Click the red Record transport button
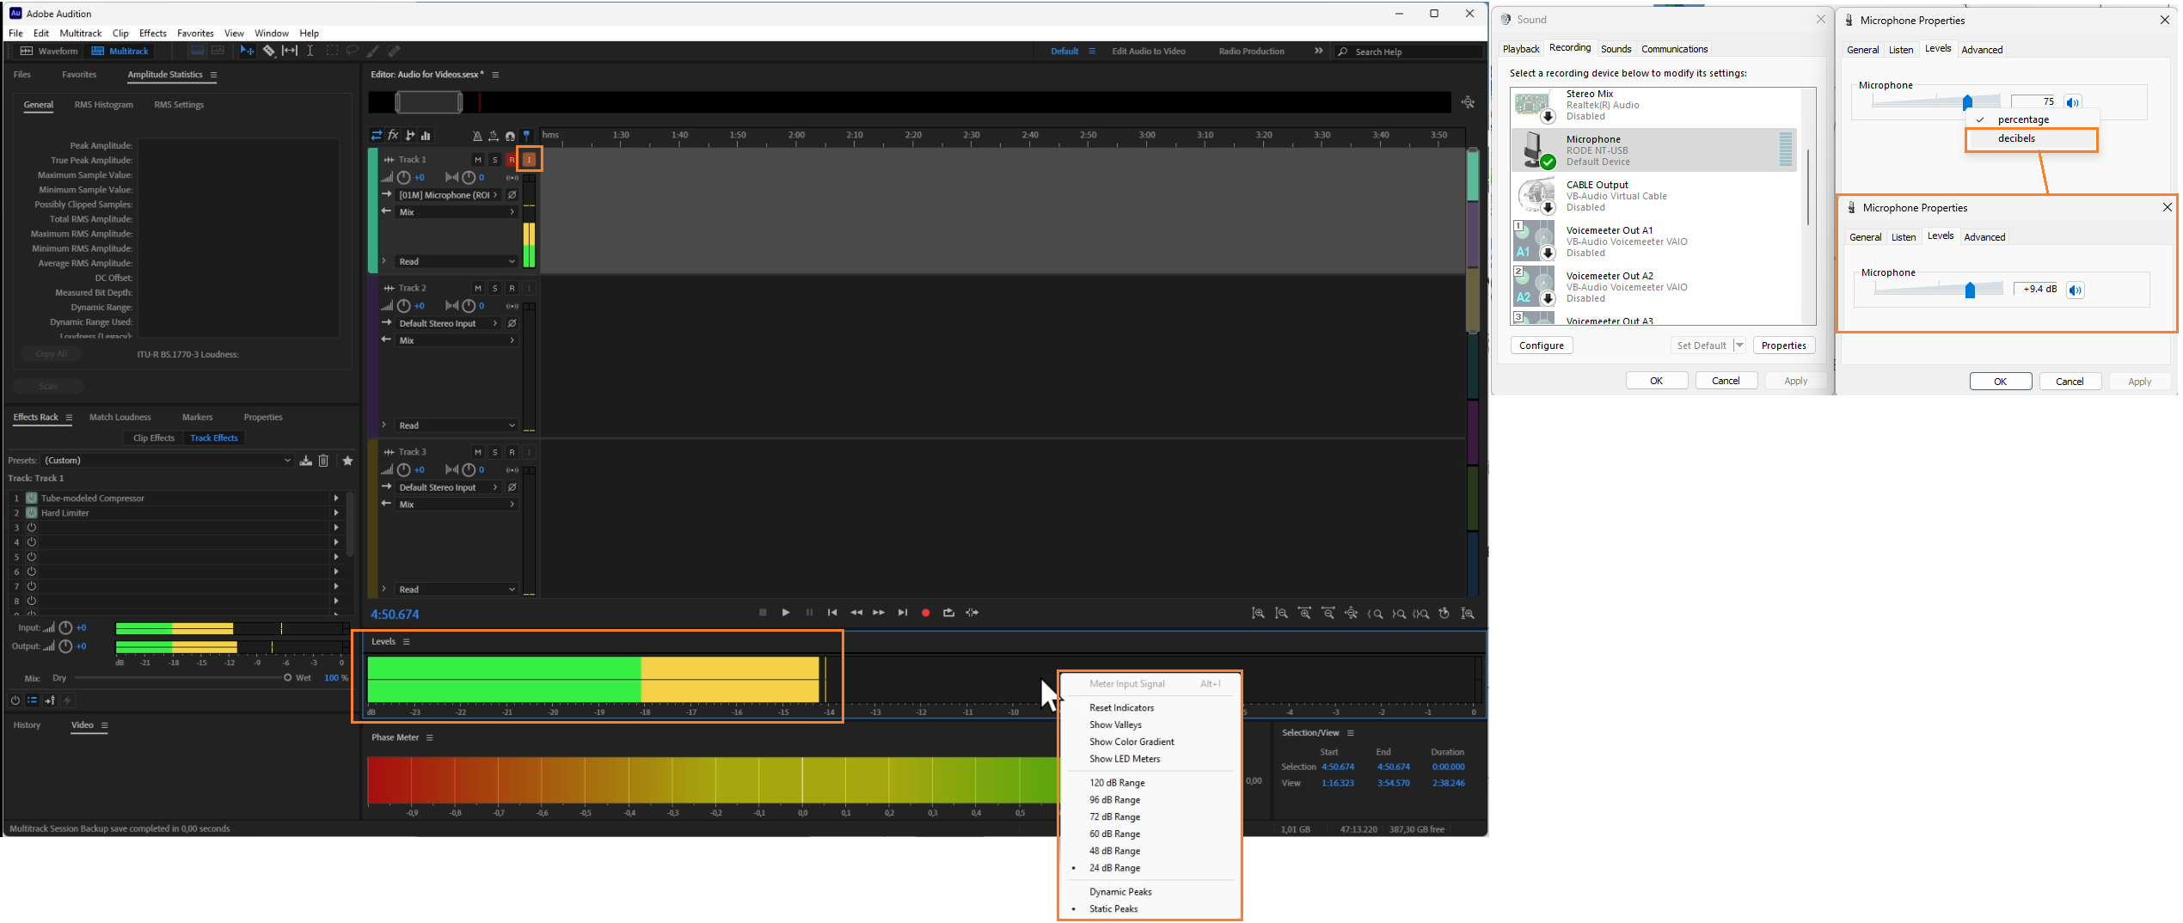 925,612
